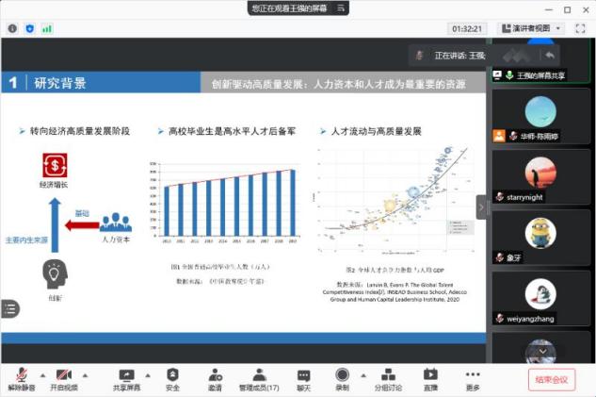Viewport: 596px width, 397px height.
Task: Enter fullscreen mode via top-right icon
Action: click(x=581, y=28)
